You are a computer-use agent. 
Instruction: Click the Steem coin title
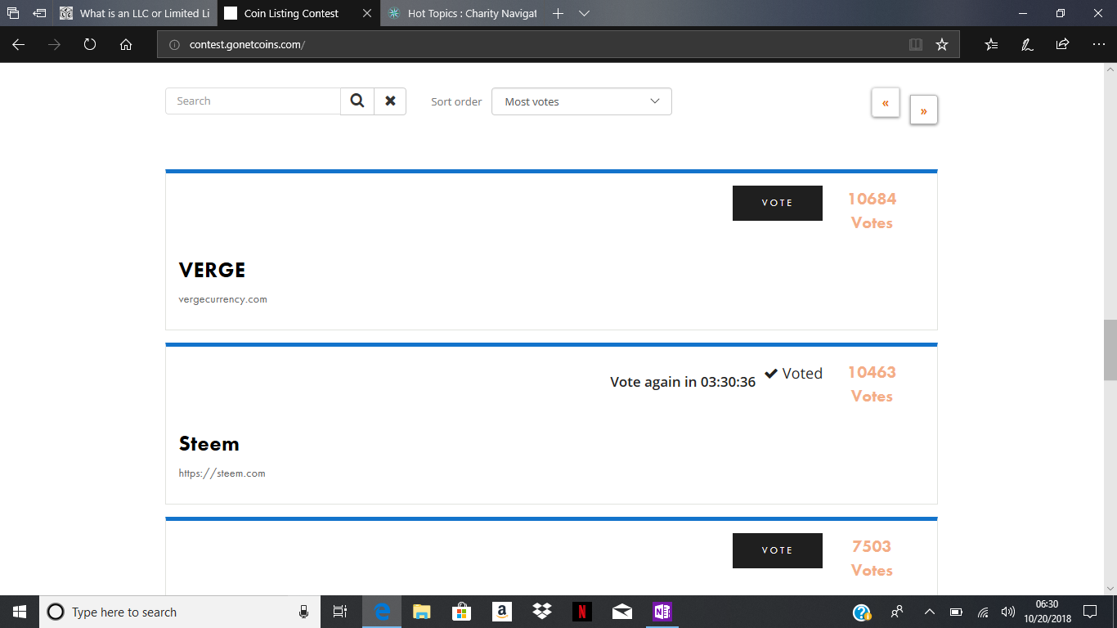(209, 444)
